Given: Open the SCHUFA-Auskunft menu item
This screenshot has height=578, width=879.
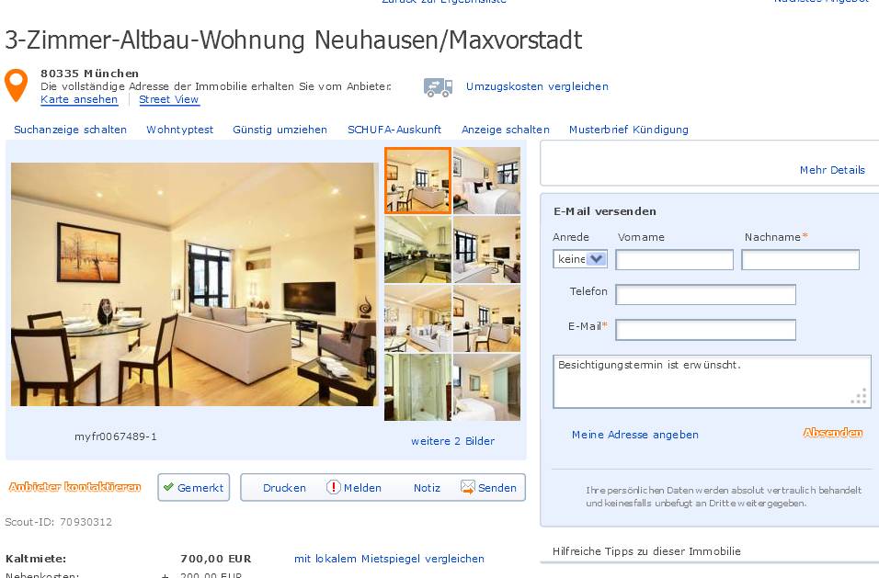Looking at the screenshot, I should coord(394,130).
